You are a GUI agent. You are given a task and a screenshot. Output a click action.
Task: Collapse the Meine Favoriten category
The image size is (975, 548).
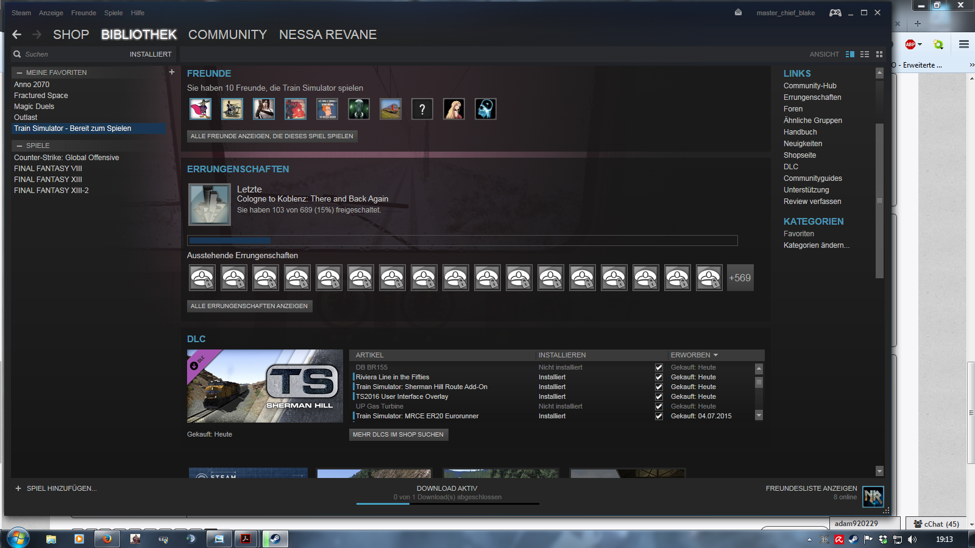tap(19, 72)
